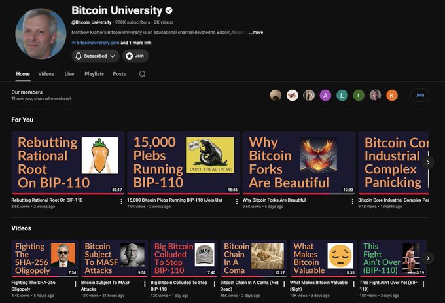Open options menu for 15,000 Bitcoin Plebs video
This screenshot has height=303, width=445.
coord(237,202)
